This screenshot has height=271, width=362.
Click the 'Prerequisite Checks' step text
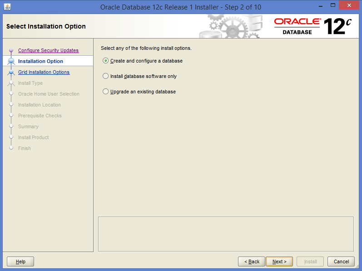(40, 116)
